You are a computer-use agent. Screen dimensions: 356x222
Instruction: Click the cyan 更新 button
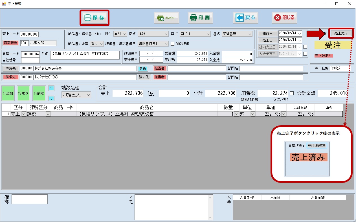pos(143,69)
